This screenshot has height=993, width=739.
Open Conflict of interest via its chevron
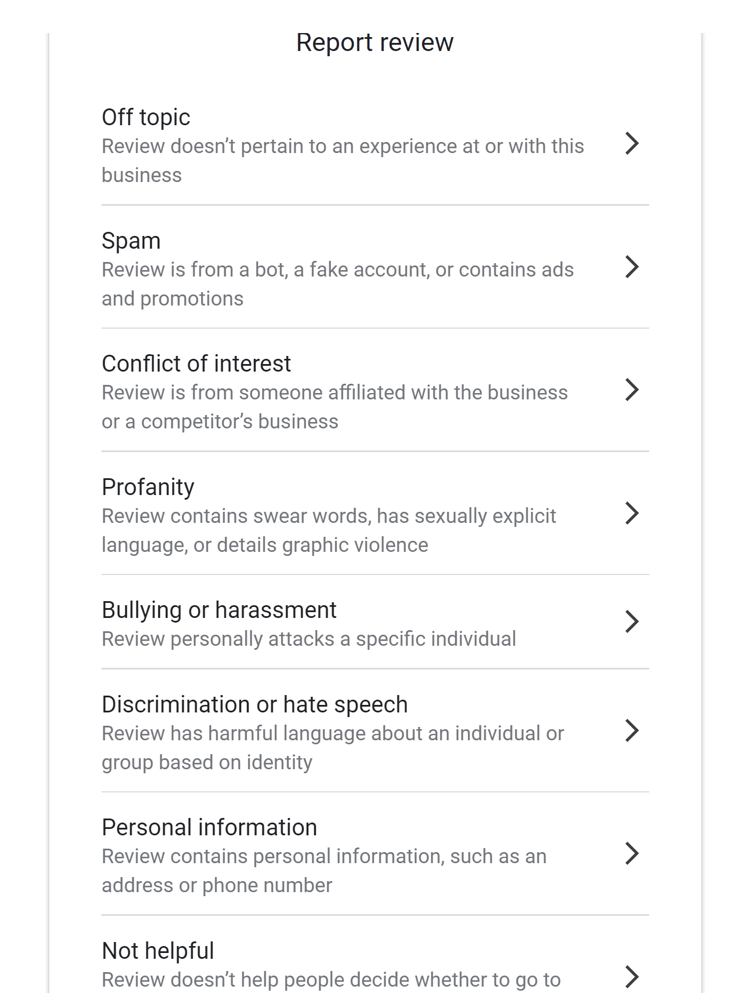pos(632,390)
